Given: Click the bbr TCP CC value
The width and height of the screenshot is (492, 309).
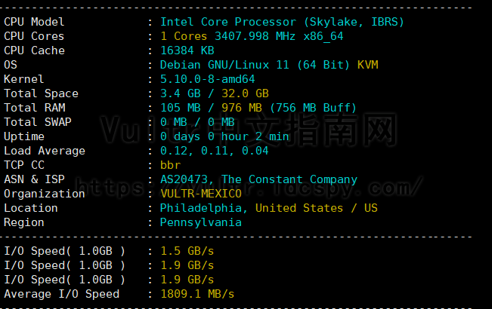Looking at the screenshot, I should pyautogui.click(x=171, y=165).
